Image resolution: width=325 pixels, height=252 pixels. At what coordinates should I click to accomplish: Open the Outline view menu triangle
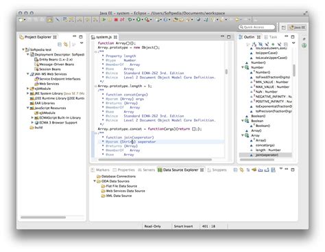tap(293, 43)
